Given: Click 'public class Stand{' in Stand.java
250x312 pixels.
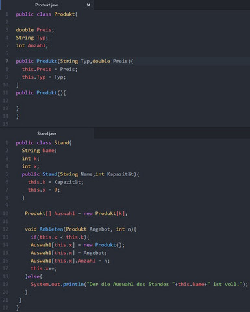Looking at the screenshot, I should pos(44,143).
